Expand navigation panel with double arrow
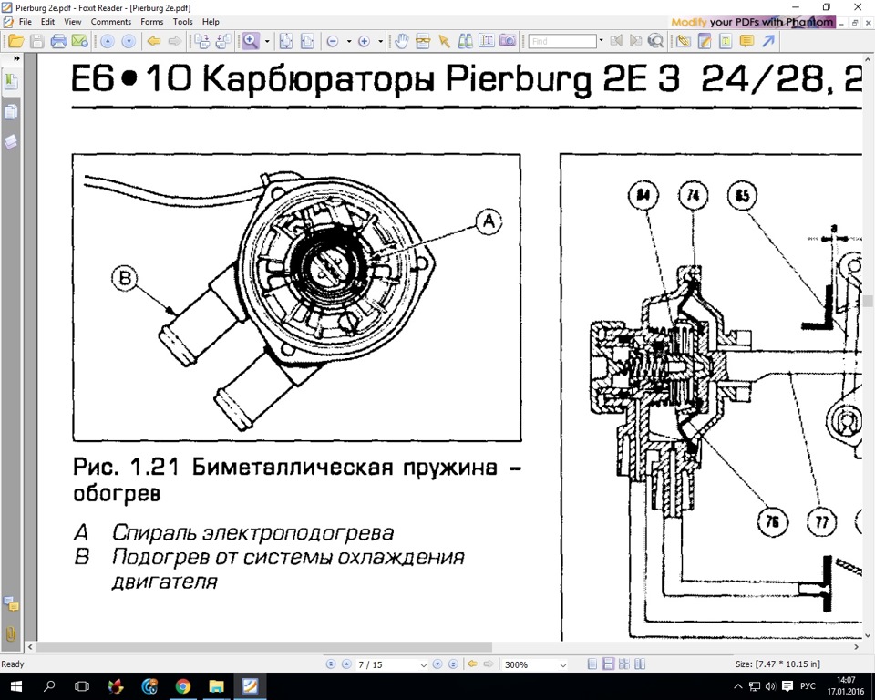 (16, 58)
